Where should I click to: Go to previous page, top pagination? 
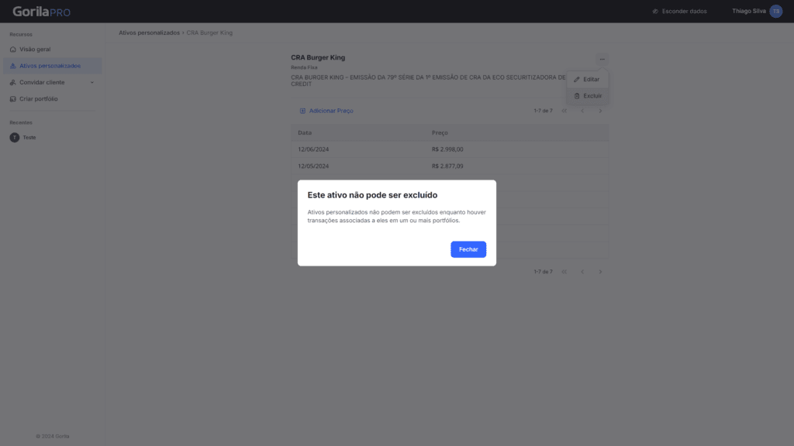pyautogui.click(x=582, y=111)
